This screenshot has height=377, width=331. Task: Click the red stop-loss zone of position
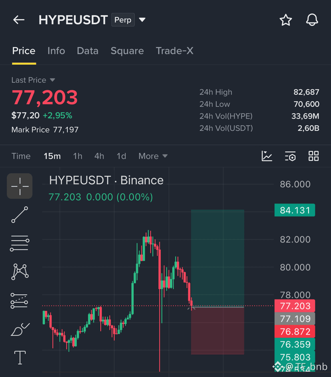tap(217, 331)
